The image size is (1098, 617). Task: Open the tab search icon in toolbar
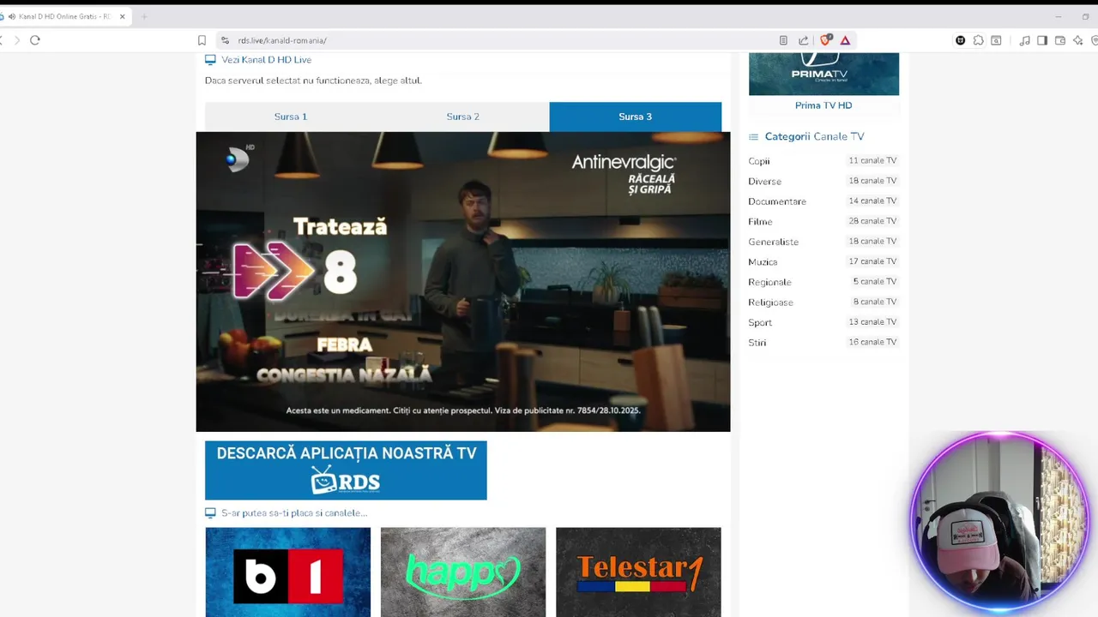pyautogui.click(x=996, y=40)
